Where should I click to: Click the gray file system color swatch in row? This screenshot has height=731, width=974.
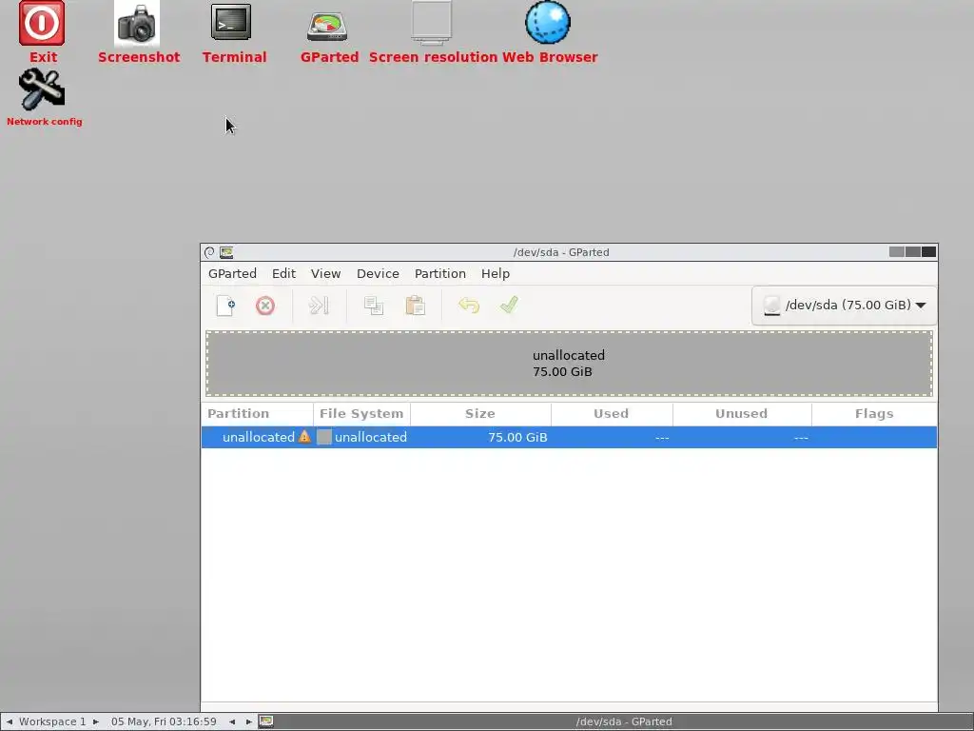click(x=324, y=437)
